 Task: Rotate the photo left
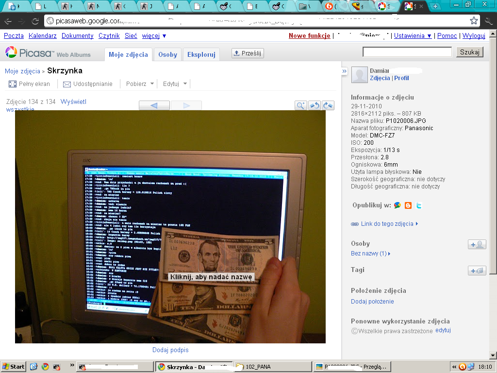coord(315,105)
